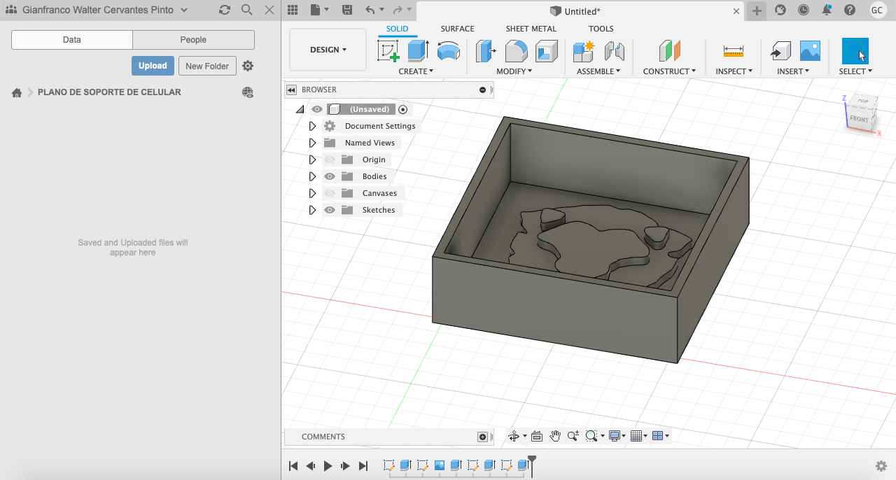Show the Canvases folder via eye icon
The height and width of the screenshot is (480, 896).
[x=330, y=193]
